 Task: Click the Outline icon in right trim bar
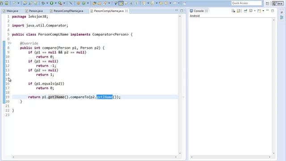click(x=282, y=17)
